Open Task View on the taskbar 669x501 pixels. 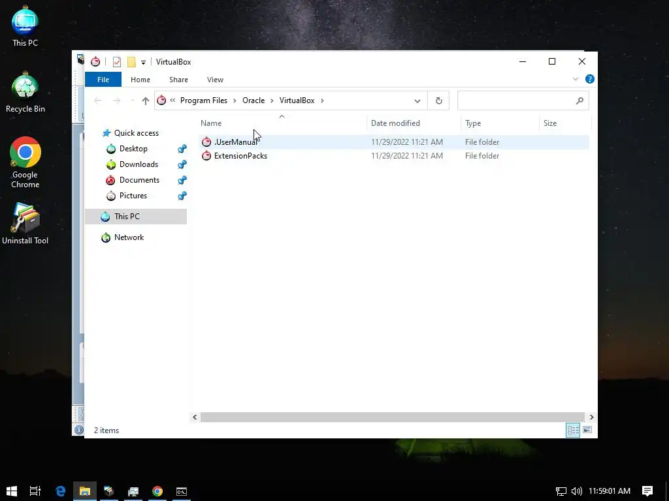tap(35, 491)
